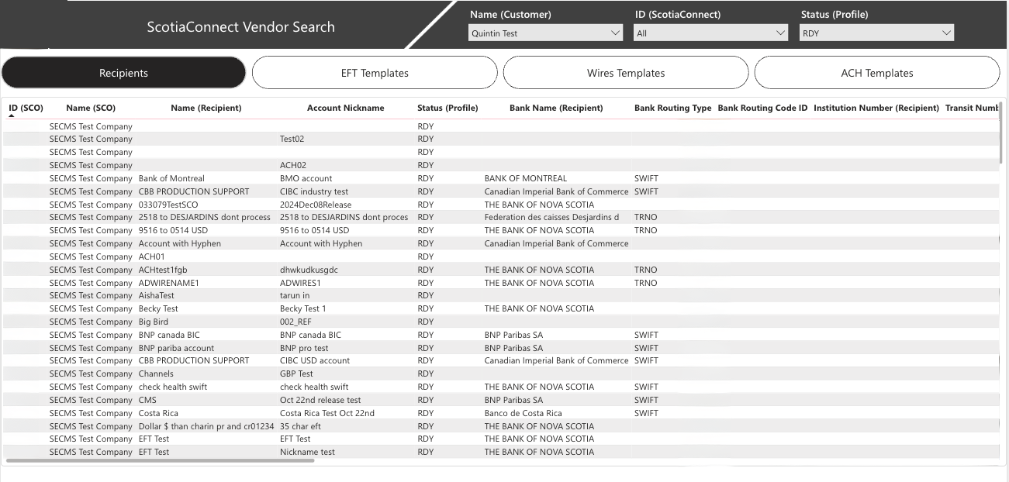Viewport: 1009px width, 482px height.
Task: Sort by Institution Number (Recipient) column
Action: tap(876, 108)
